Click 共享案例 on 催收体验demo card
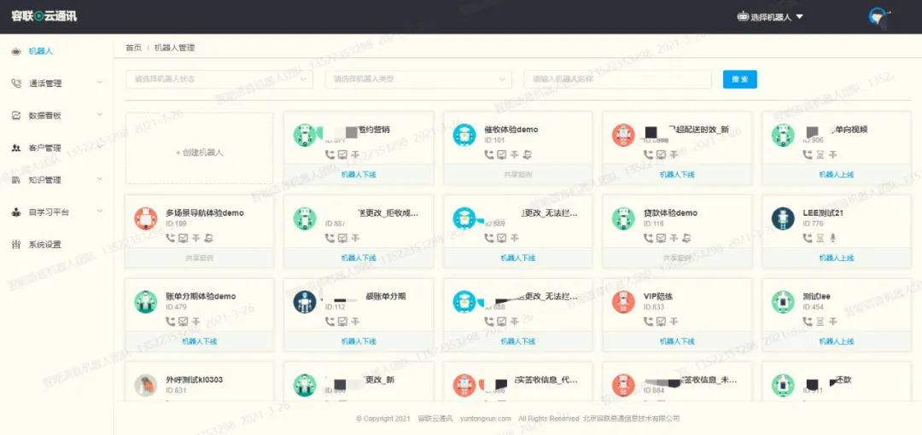 coord(517,175)
